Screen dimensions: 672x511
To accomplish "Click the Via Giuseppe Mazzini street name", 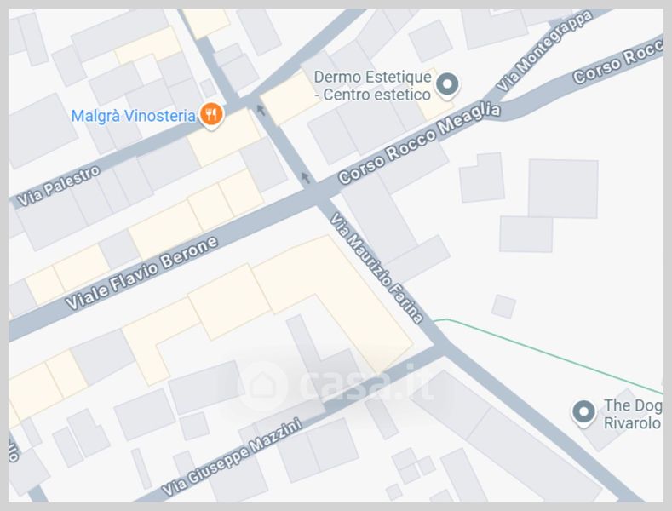I will 232,457.
